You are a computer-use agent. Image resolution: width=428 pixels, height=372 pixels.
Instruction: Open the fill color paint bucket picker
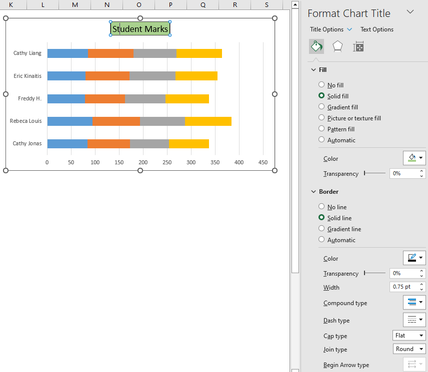414,158
